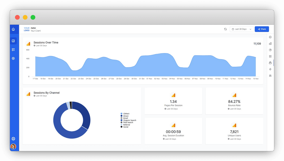Select the pie chart widget icon in right panel
284x161 pixels.
pyautogui.click(x=270, y=50)
